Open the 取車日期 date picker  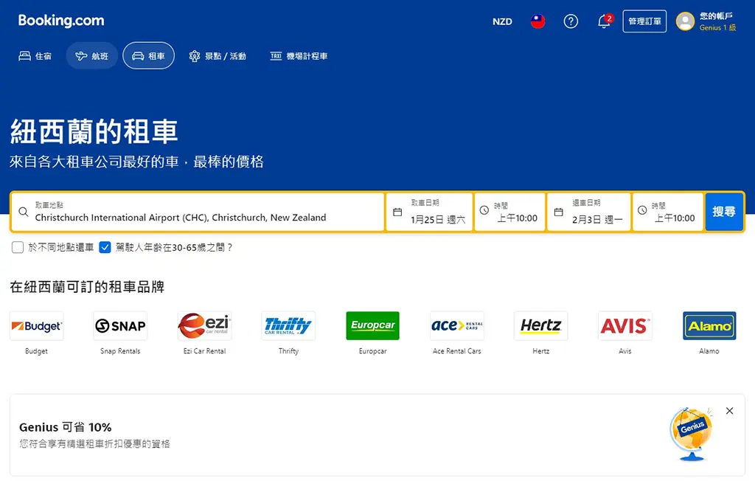tap(430, 212)
